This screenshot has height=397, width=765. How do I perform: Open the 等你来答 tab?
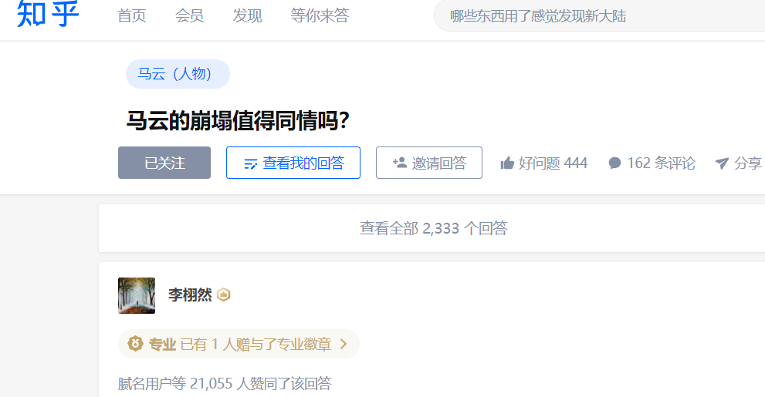click(320, 15)
